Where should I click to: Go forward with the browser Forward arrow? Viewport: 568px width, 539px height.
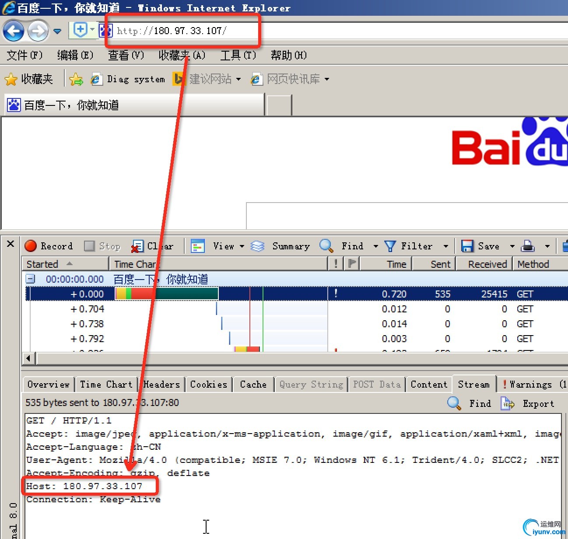click(x=38, y=31)
